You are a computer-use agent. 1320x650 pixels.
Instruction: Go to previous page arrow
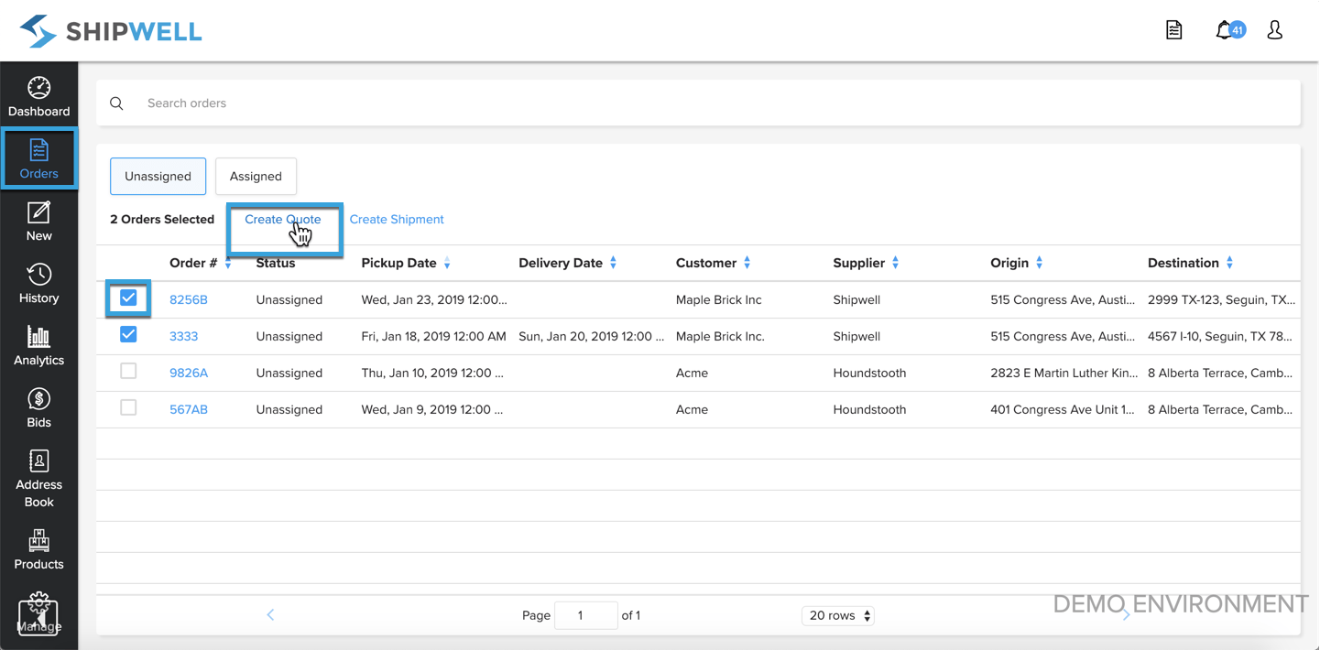[270, 615]
